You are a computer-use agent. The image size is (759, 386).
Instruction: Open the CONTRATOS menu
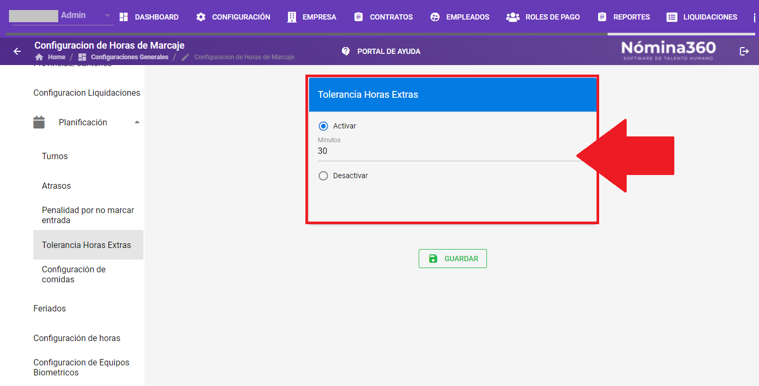coord(383,17)
